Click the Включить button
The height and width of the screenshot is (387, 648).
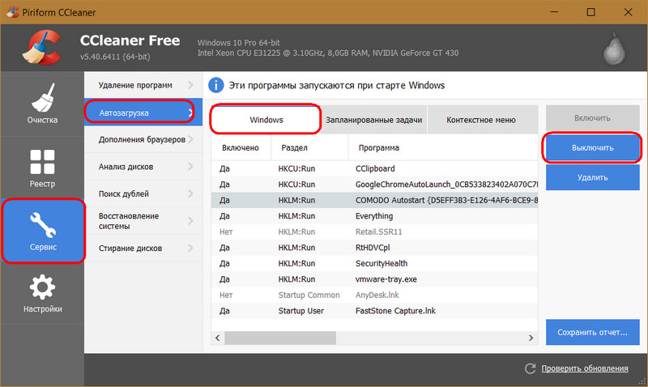[x=592, y=118]
